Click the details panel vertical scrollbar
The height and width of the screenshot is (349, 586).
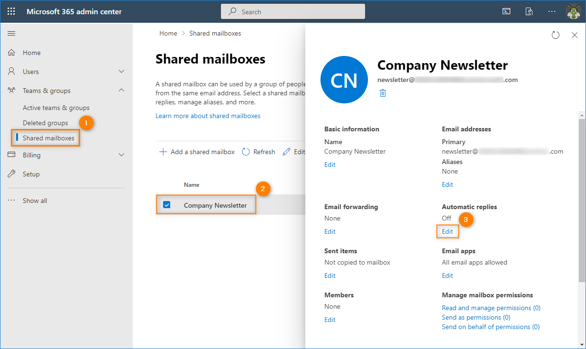(582, 201)
